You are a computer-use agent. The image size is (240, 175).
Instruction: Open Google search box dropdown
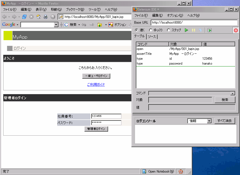coord(56,25)
